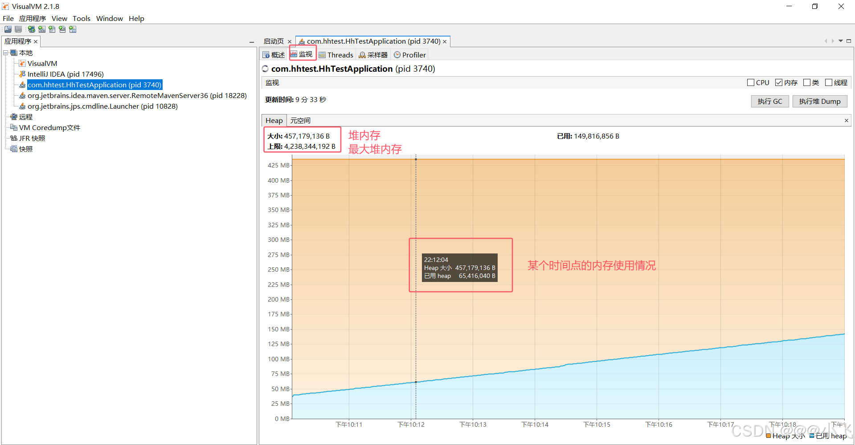Select VM Coredump文件 tree node
This screenshot has height=445, width=855.
coord(49,128)
